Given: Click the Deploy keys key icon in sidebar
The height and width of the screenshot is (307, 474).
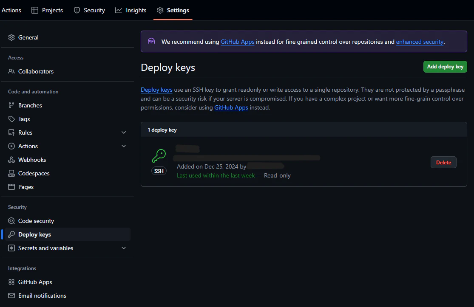Looking at the screenshot, I should coord(11,234).
